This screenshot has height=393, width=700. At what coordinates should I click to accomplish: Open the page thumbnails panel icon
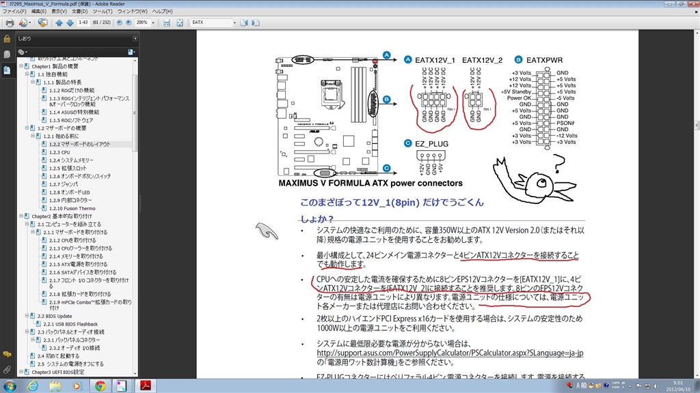coord(7,55)
